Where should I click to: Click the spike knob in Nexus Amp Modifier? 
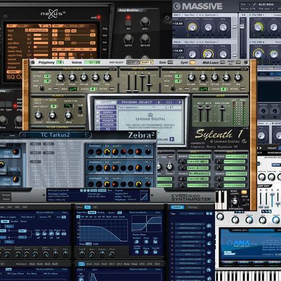128,39
